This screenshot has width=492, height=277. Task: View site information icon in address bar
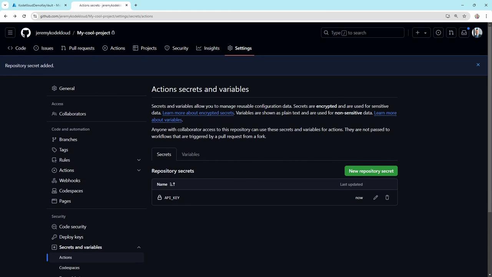coord(35,16)
